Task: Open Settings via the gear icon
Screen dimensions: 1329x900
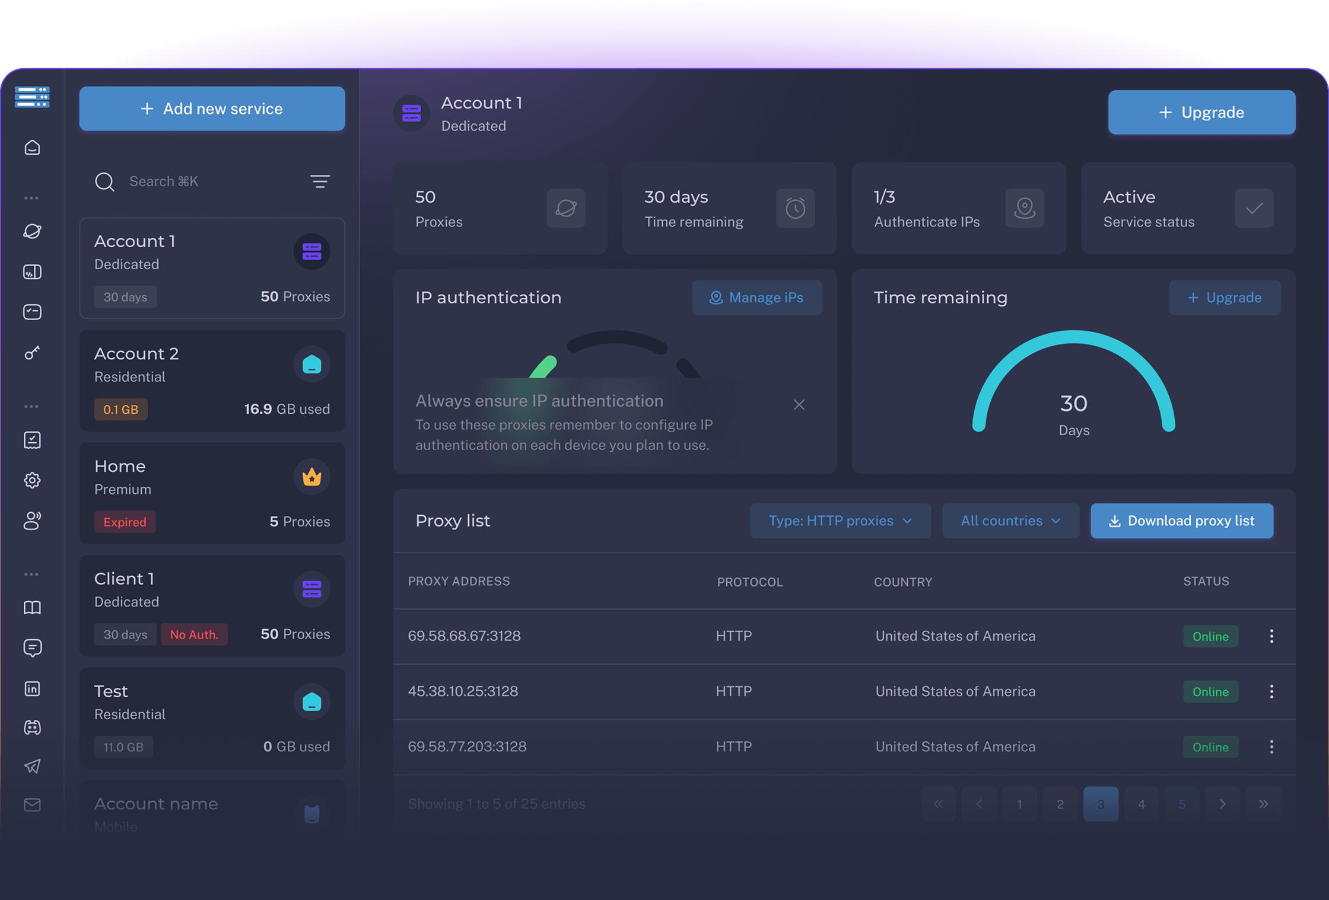Action: (33, 480)
